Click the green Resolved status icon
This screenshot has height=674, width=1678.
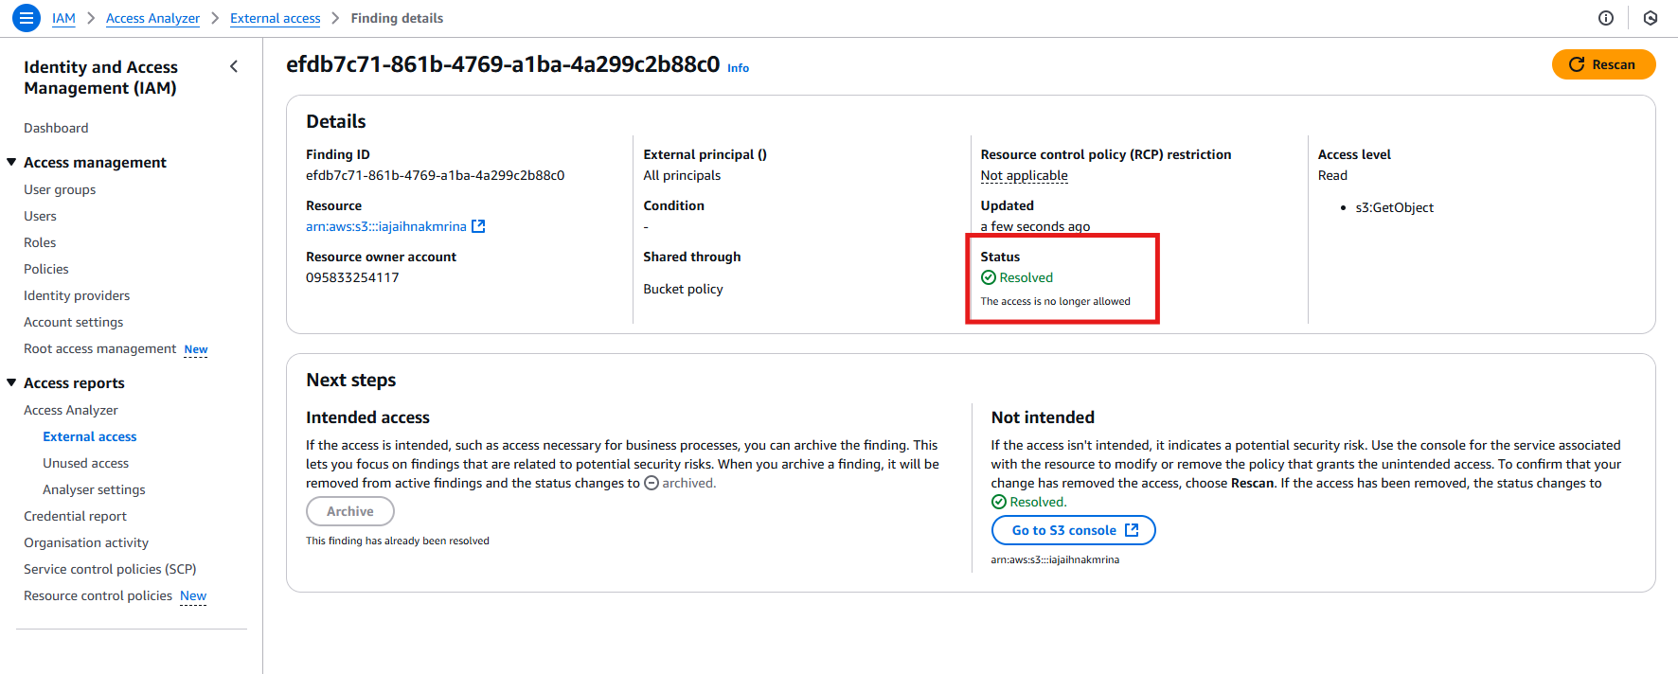pos(989,277)
